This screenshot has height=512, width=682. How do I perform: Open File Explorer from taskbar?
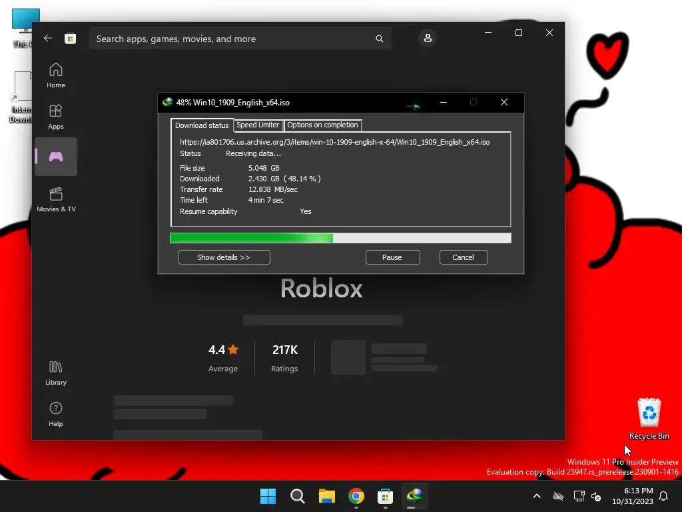[326, 496]
